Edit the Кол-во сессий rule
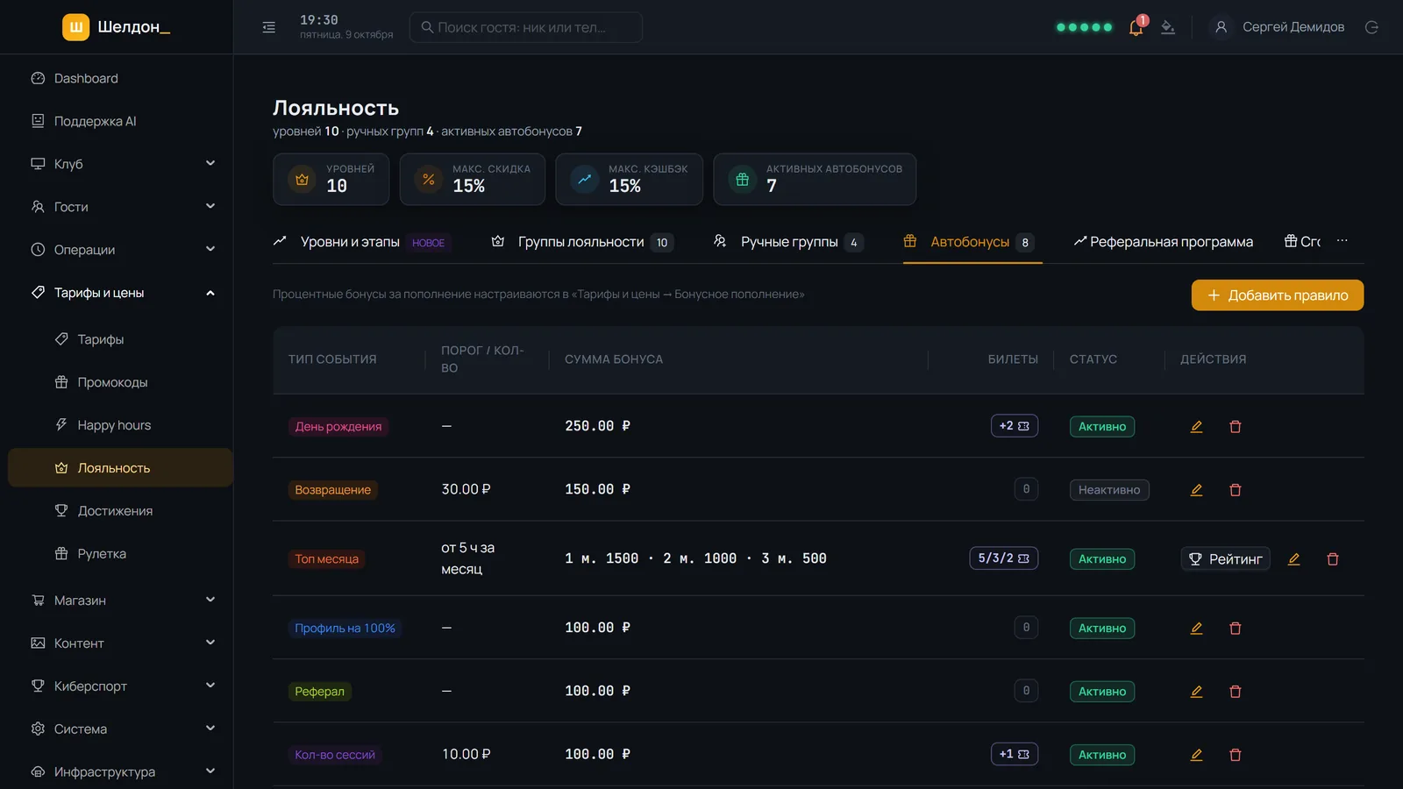Screen dimensions: 1403x789 coord(1196,755)
